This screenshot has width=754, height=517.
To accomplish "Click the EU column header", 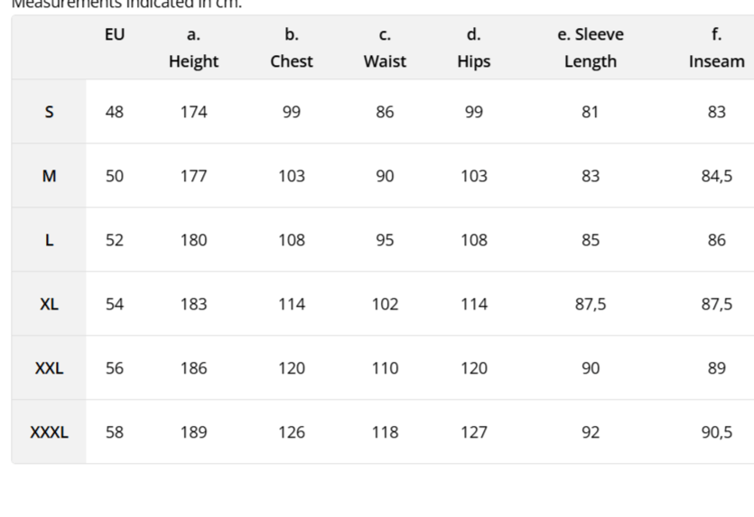I will coord(115,35).
